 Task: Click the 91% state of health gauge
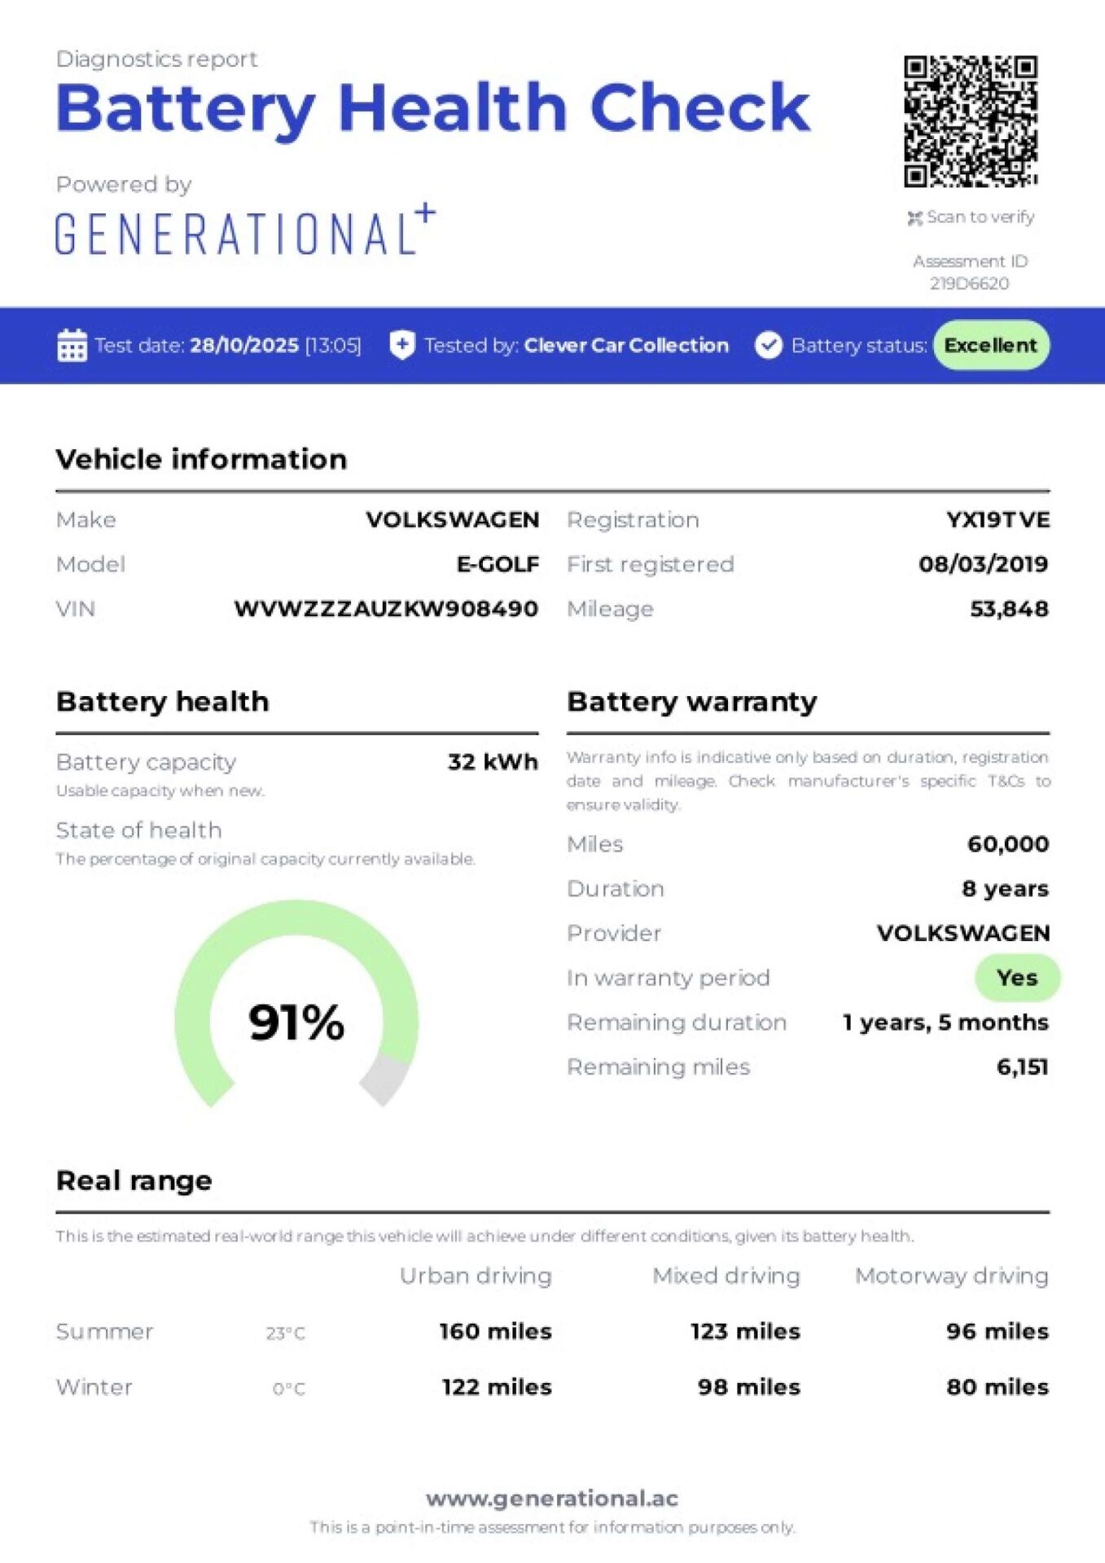point(296,1005)
